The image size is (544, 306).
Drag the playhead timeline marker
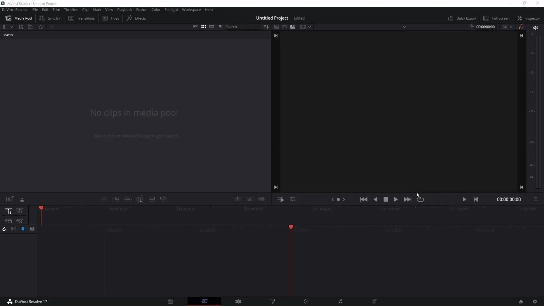[41, 209]
